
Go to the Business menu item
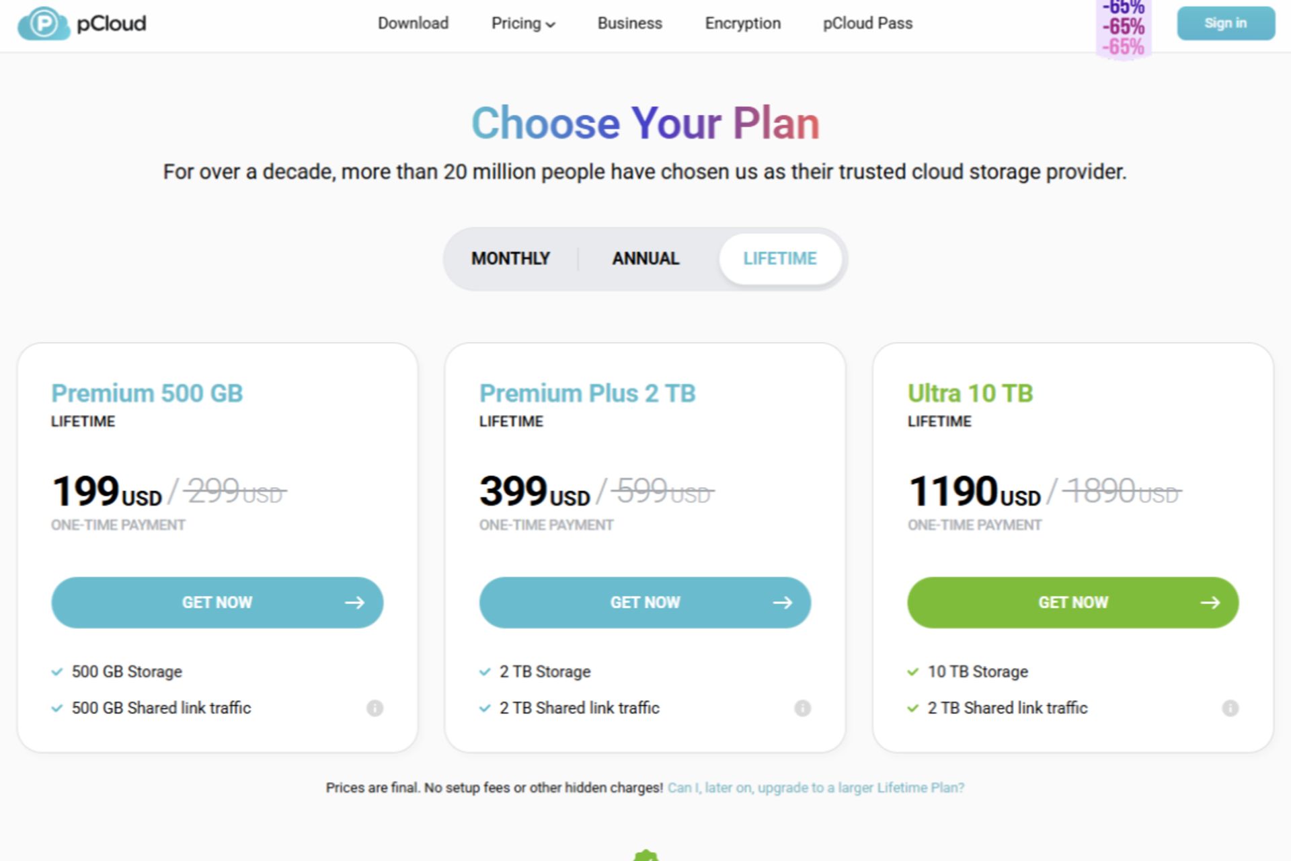(x=629, y=24)
